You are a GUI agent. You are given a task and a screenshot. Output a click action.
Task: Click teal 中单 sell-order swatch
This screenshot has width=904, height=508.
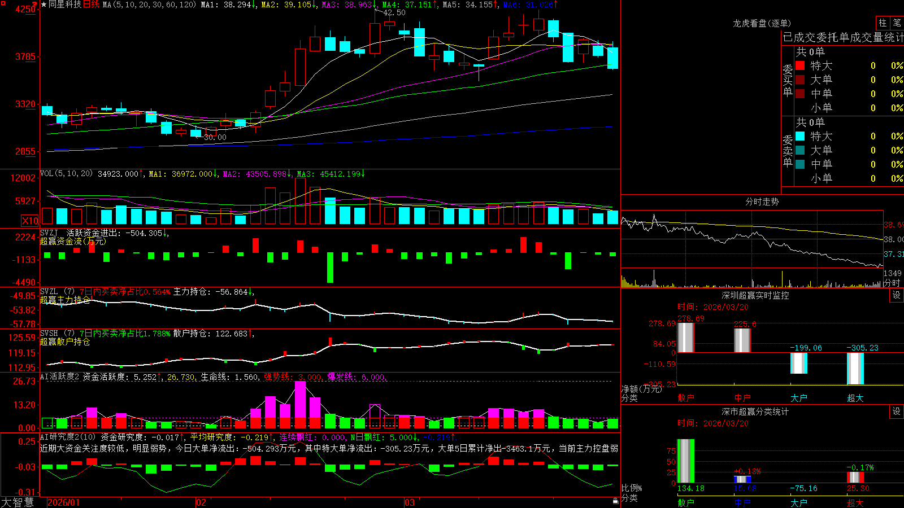click(x=800, y=164)
